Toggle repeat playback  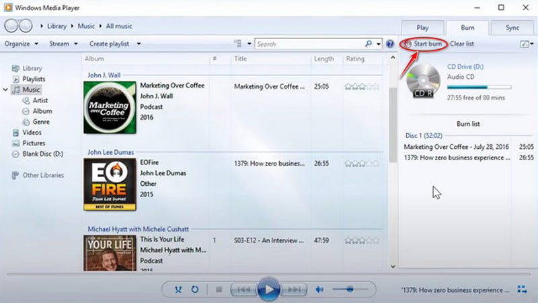(x=194, y=290)
